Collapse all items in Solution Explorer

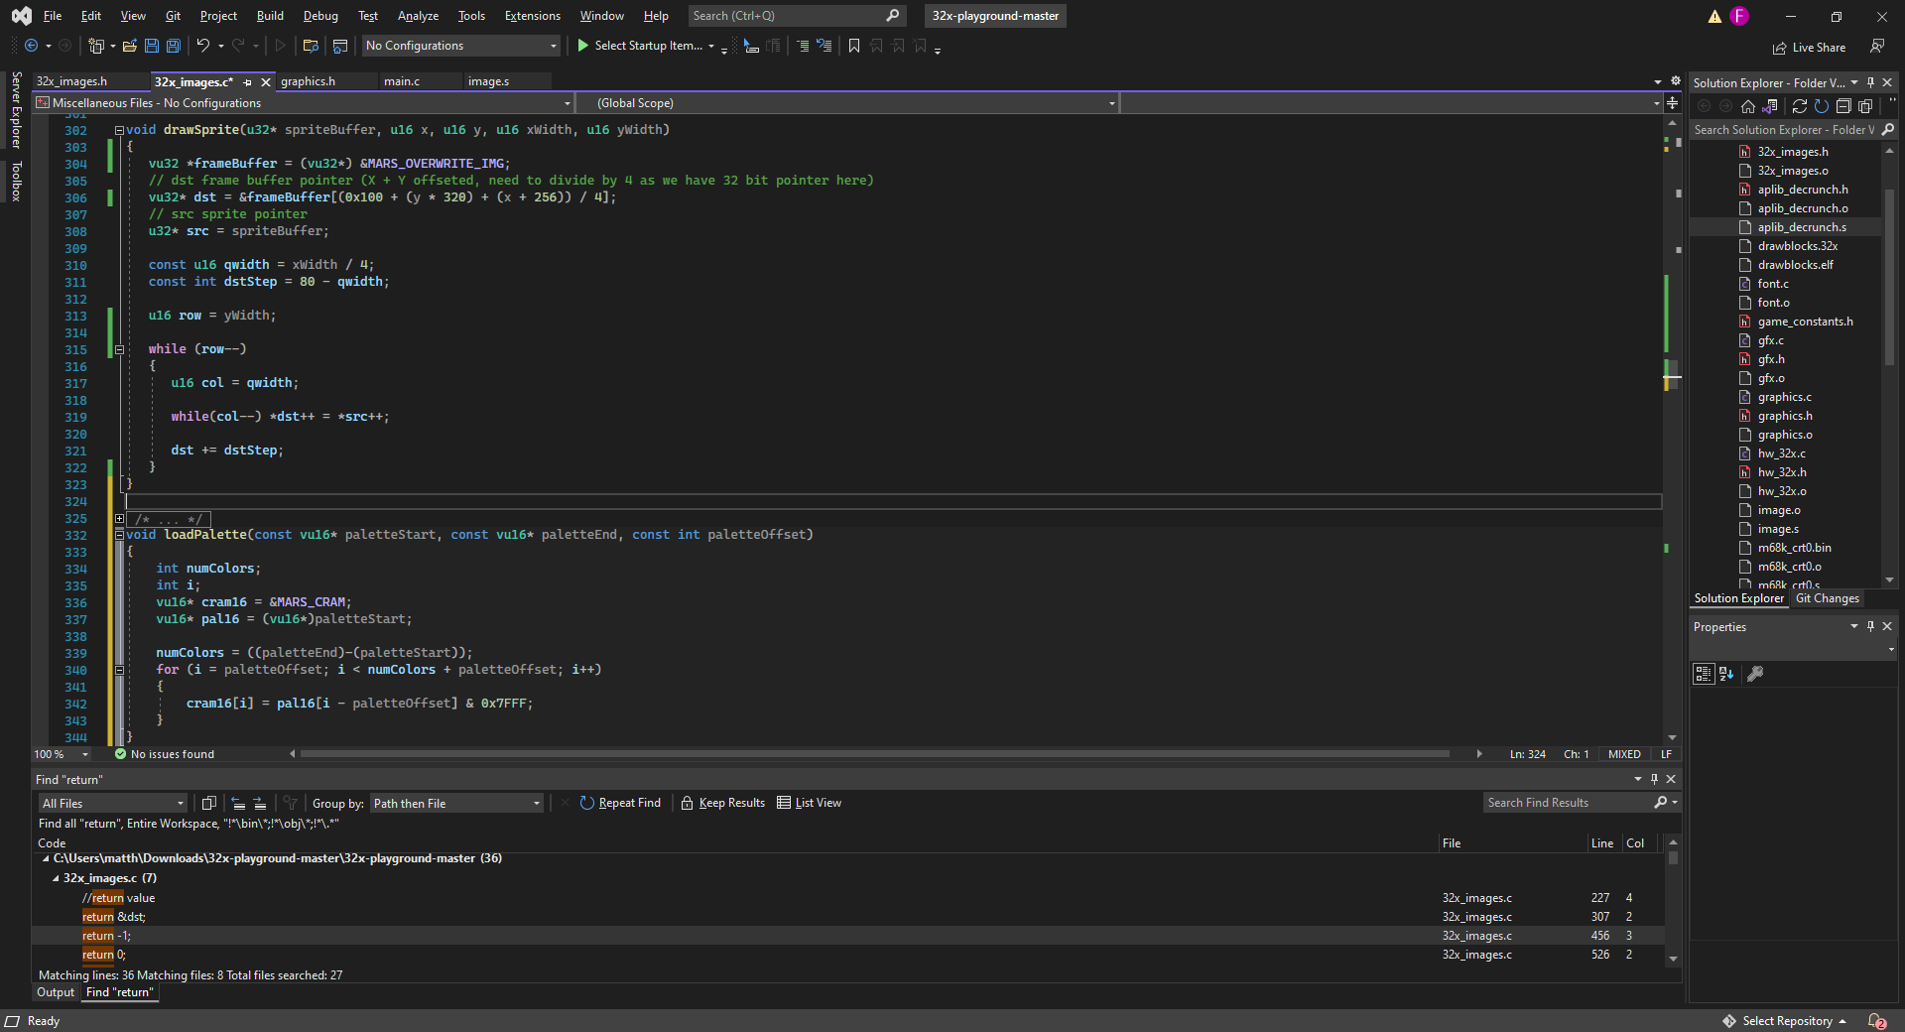click(x=1843, y=106)
